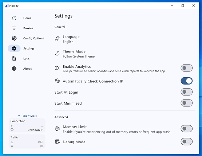202x156 pixels.
Task: Click the 0B total traffic value
Action: (42, 146)
